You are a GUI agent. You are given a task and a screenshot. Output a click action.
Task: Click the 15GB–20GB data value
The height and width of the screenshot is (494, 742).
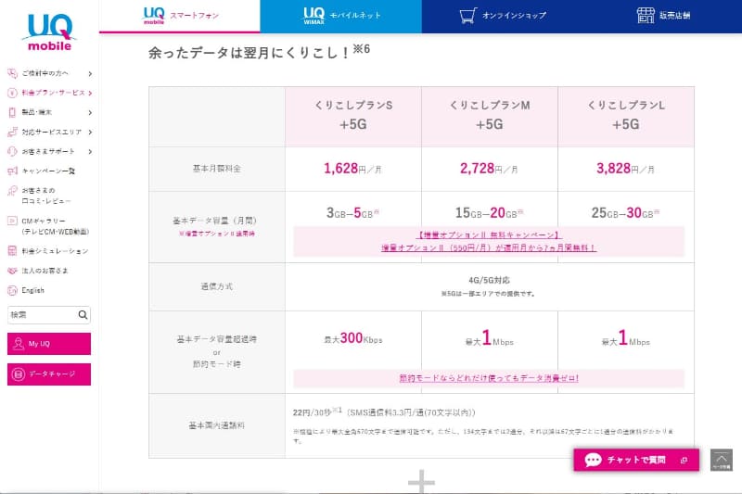coord(490,213)
